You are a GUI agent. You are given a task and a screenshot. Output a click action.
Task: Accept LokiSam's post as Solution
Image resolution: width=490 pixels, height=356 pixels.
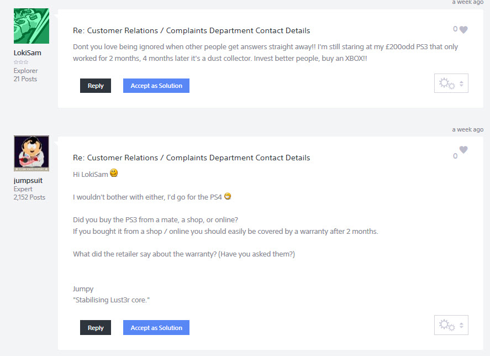156,86
